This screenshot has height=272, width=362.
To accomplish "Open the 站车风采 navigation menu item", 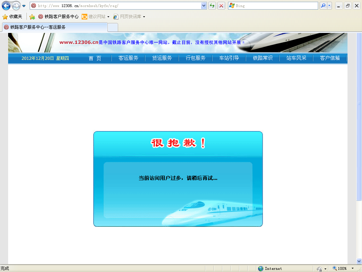I will [x=296, y=58].
